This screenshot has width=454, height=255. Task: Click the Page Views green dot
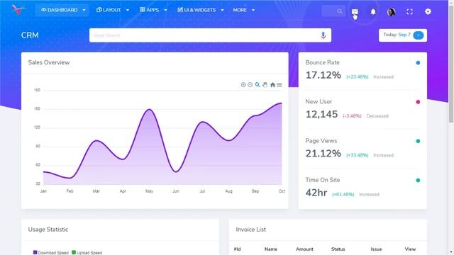tap(418, 141)
